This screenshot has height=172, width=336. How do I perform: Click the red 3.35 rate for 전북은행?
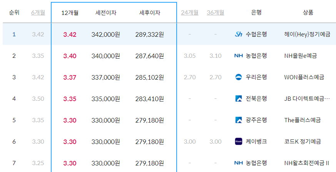click(x=70, y=99)
